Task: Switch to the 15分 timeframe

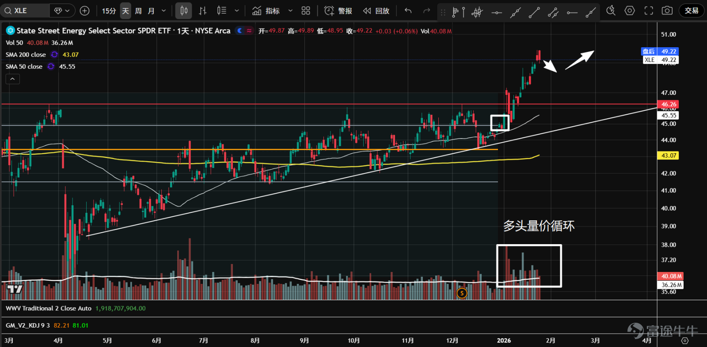Action: pyautogui.click(x=109, y=11)
